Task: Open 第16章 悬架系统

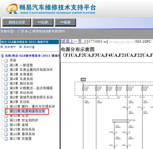Action: point(22,134)
